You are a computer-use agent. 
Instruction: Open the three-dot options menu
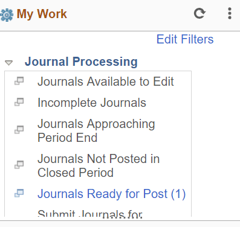click(230, 13)
